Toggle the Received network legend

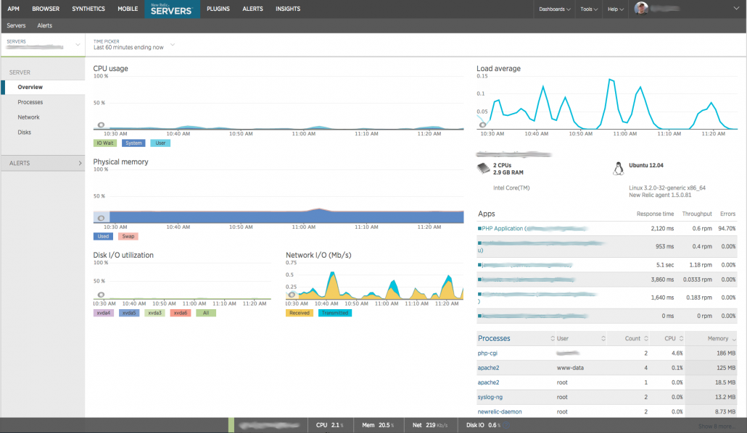300,313
